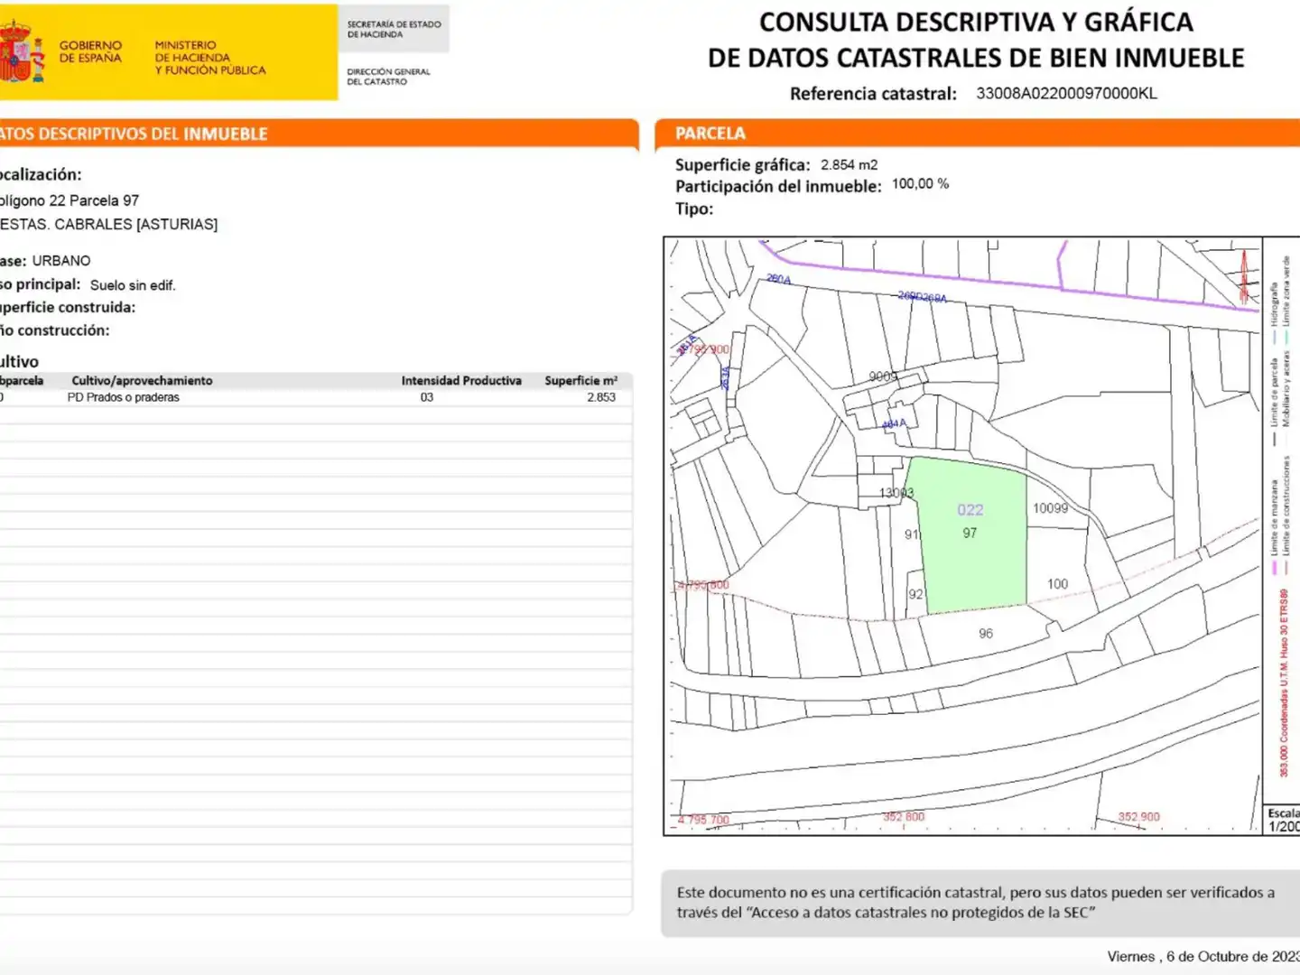The height and width of the screenshot is (975, 1300).
Task: Click the "Referencia catastral:" label
Action: click(873, 94)
